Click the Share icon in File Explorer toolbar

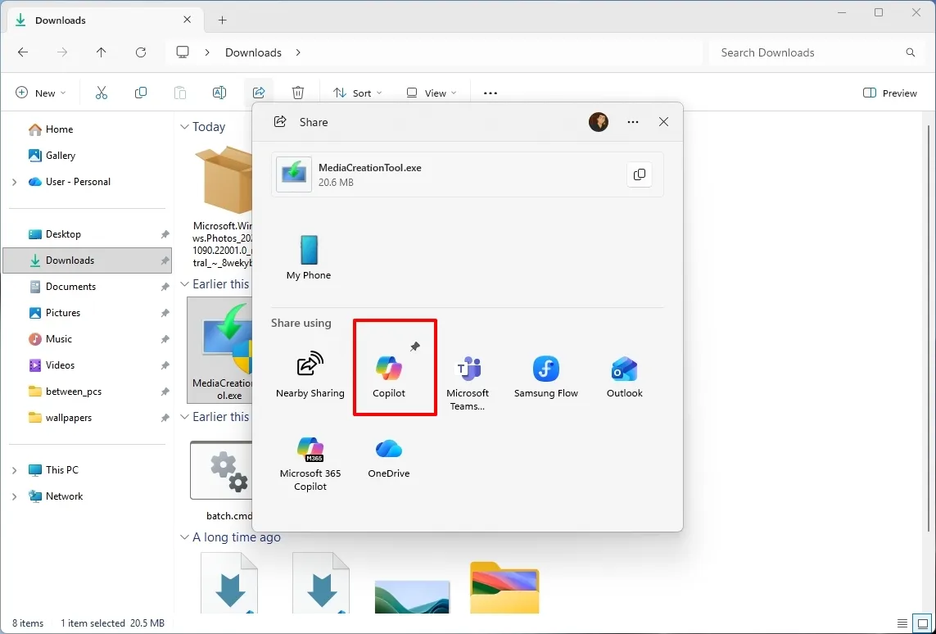click(259, 93)
